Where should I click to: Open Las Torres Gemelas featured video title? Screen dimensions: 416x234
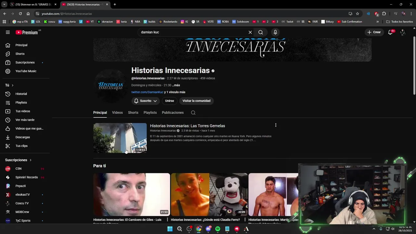coord(188,126)
